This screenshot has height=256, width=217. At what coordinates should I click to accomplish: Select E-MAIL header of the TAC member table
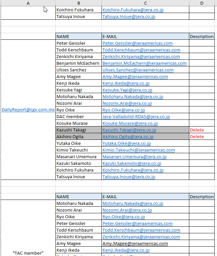click(145, 197)
